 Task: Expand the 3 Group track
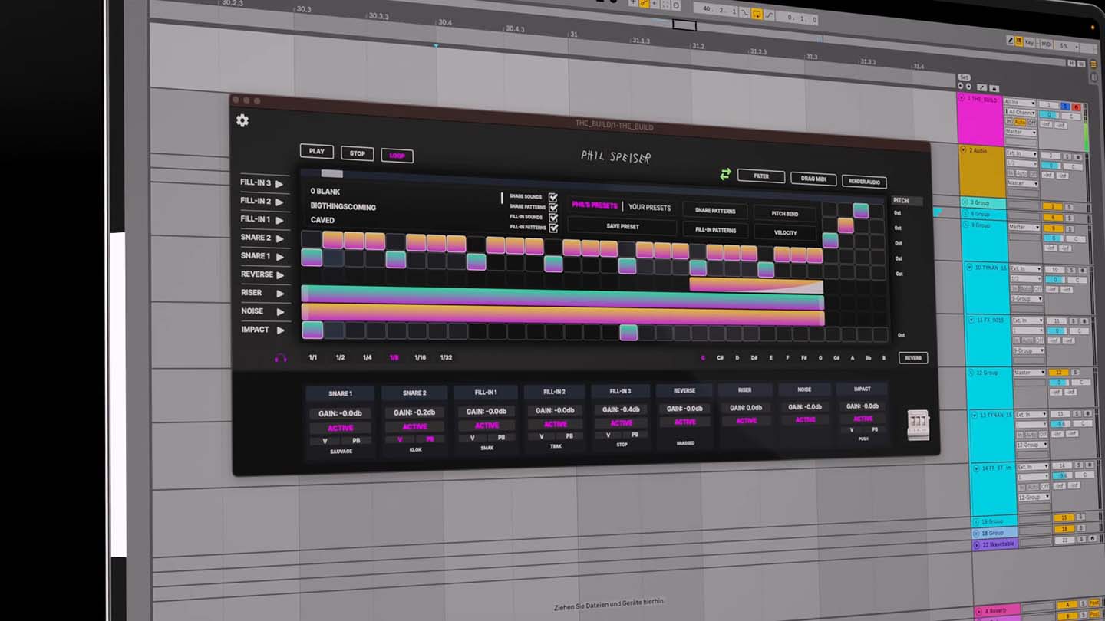coord(965,202)
